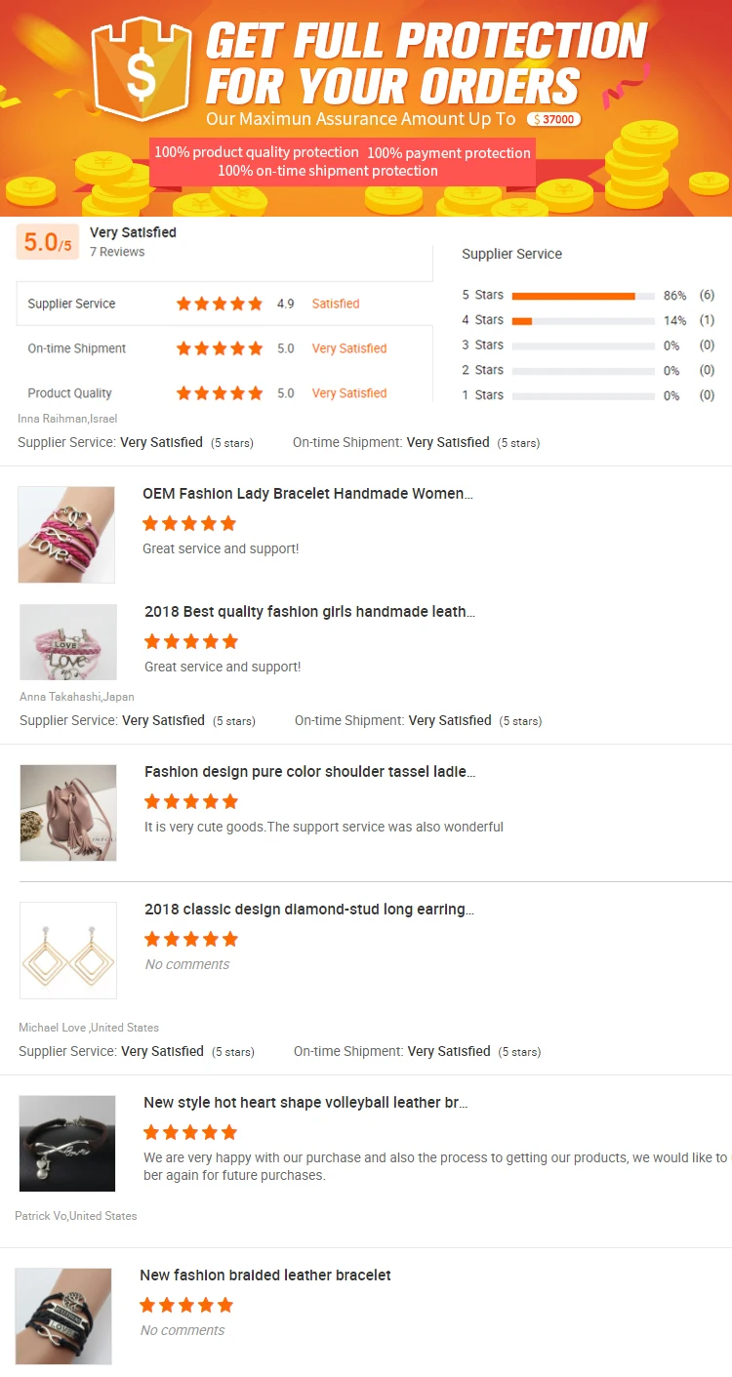Open 2018 classic design diamond-stud earring link
The image size is (732, 1377).
click(x=309, y=910)
